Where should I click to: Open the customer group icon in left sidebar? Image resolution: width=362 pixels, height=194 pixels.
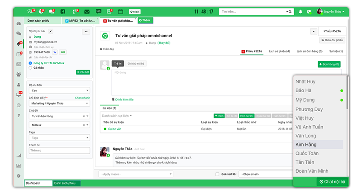click(x=19, y=74)
